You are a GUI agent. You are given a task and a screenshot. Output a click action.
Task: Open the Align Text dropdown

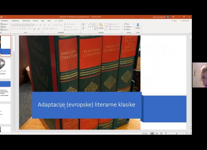pyautogui.click(x=68, y=27)
